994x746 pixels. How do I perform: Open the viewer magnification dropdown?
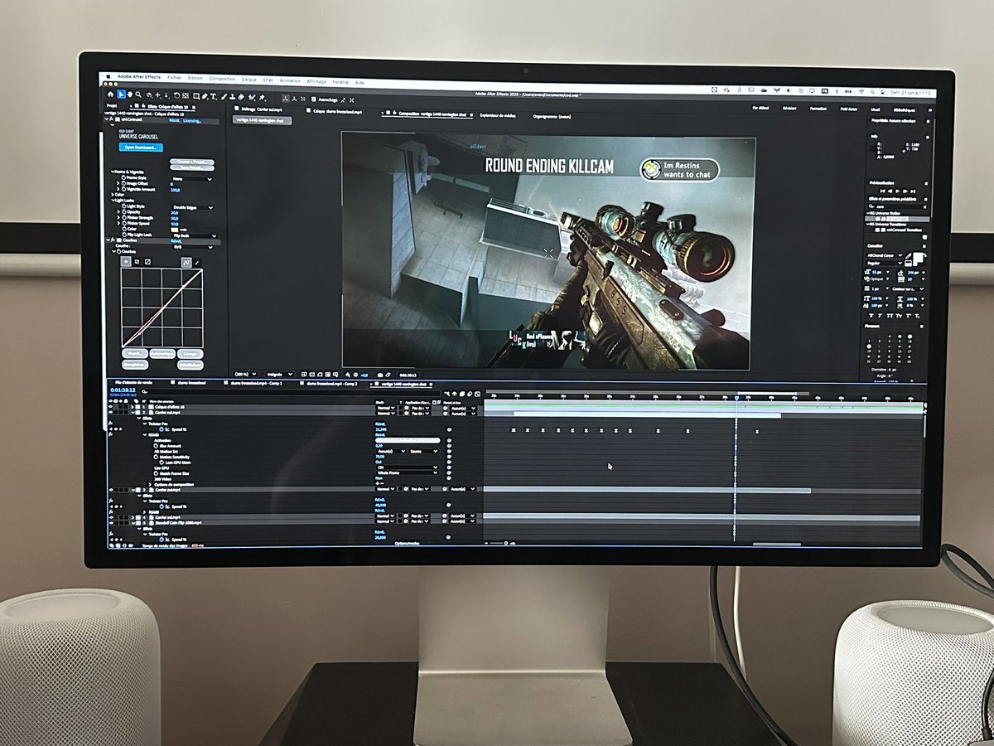coord(246,374)
